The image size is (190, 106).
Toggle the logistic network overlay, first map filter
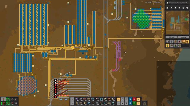[x=167, y=42]
